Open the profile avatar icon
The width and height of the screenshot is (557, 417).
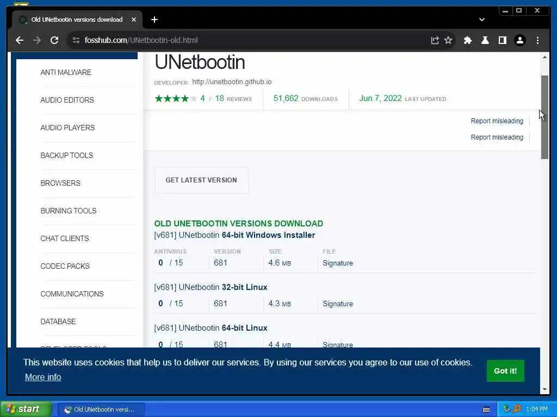pos(519,40)
